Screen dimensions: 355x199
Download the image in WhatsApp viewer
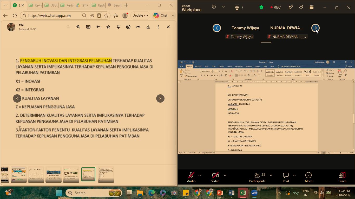point(148,27)
